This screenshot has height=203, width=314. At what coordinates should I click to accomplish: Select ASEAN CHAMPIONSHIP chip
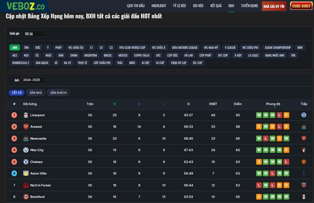click(x=278, y=48)
